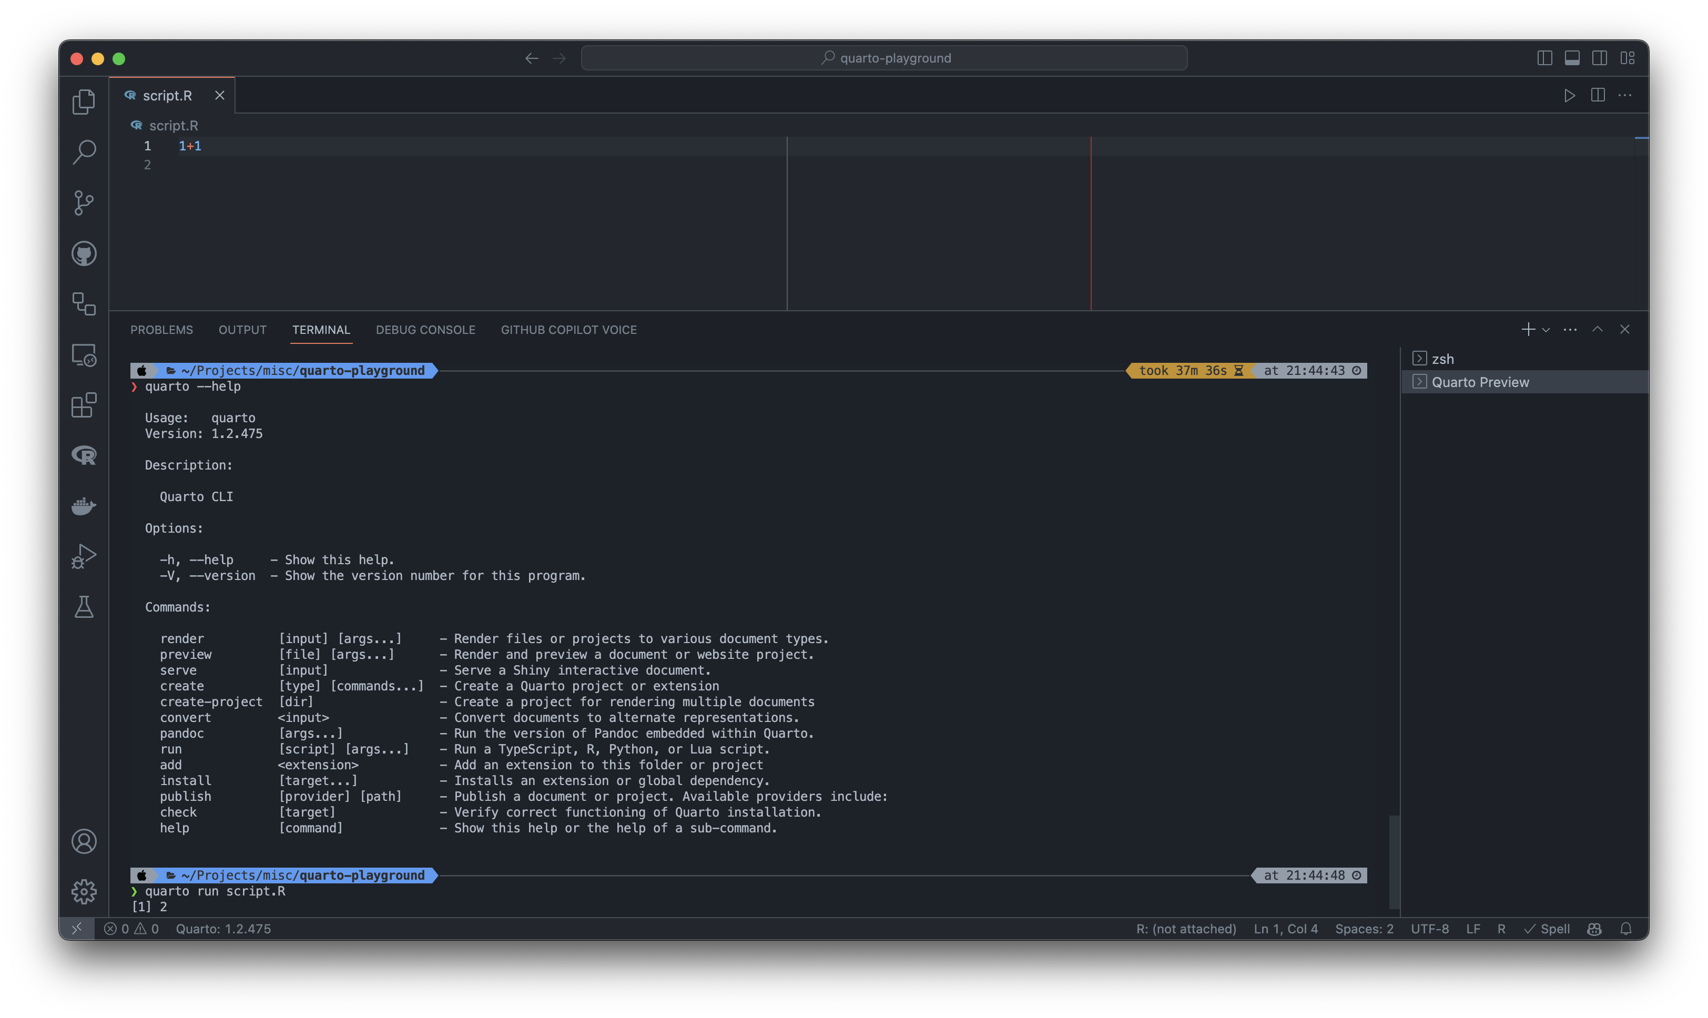Open Customize Layout options

(1628, 58)
